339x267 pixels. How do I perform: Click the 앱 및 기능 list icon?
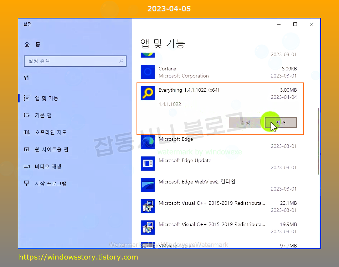pos(26,98)
